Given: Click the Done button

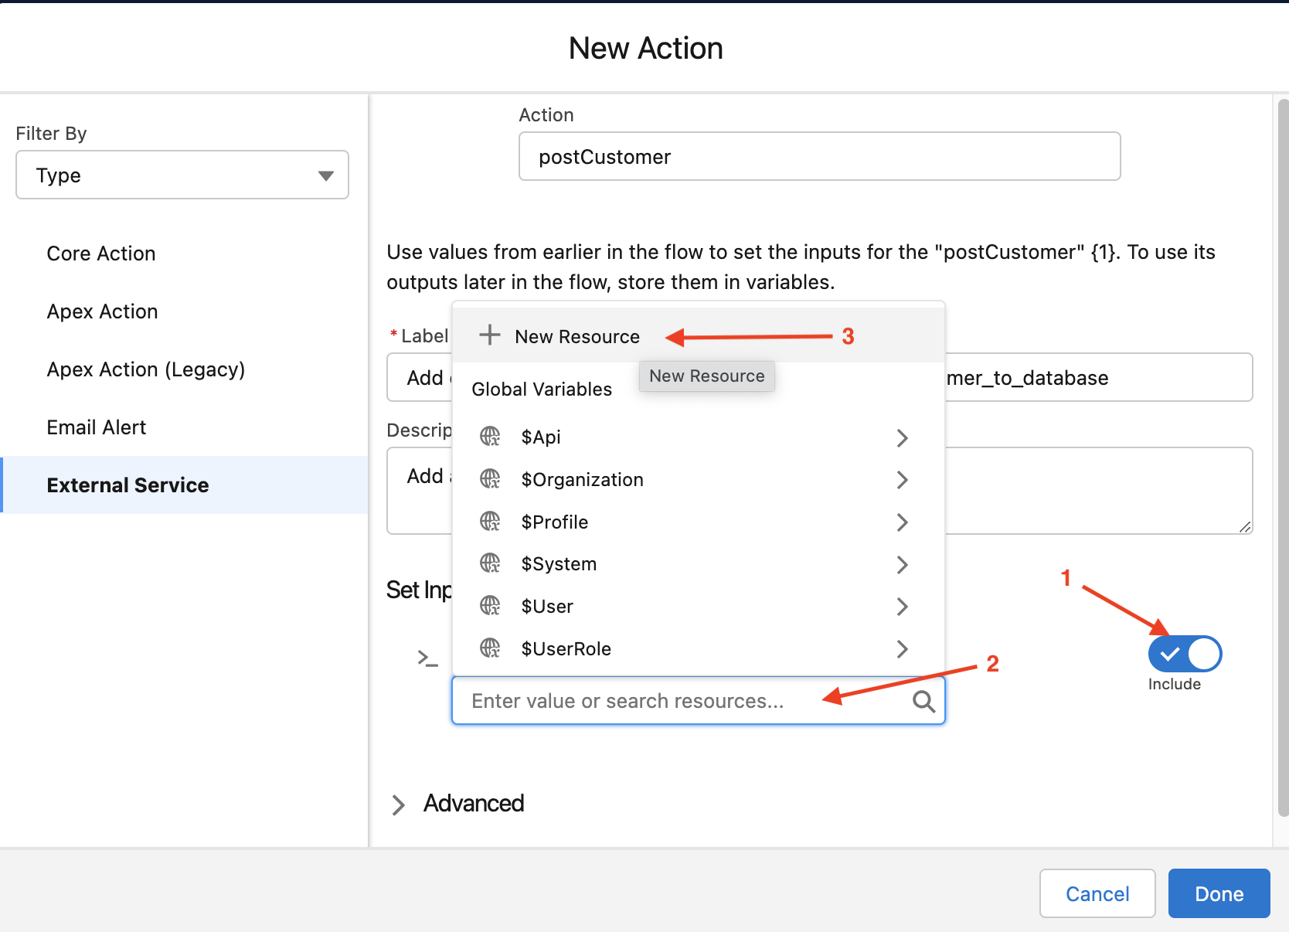Looking at the screenshot, I should click(1219, 893).
